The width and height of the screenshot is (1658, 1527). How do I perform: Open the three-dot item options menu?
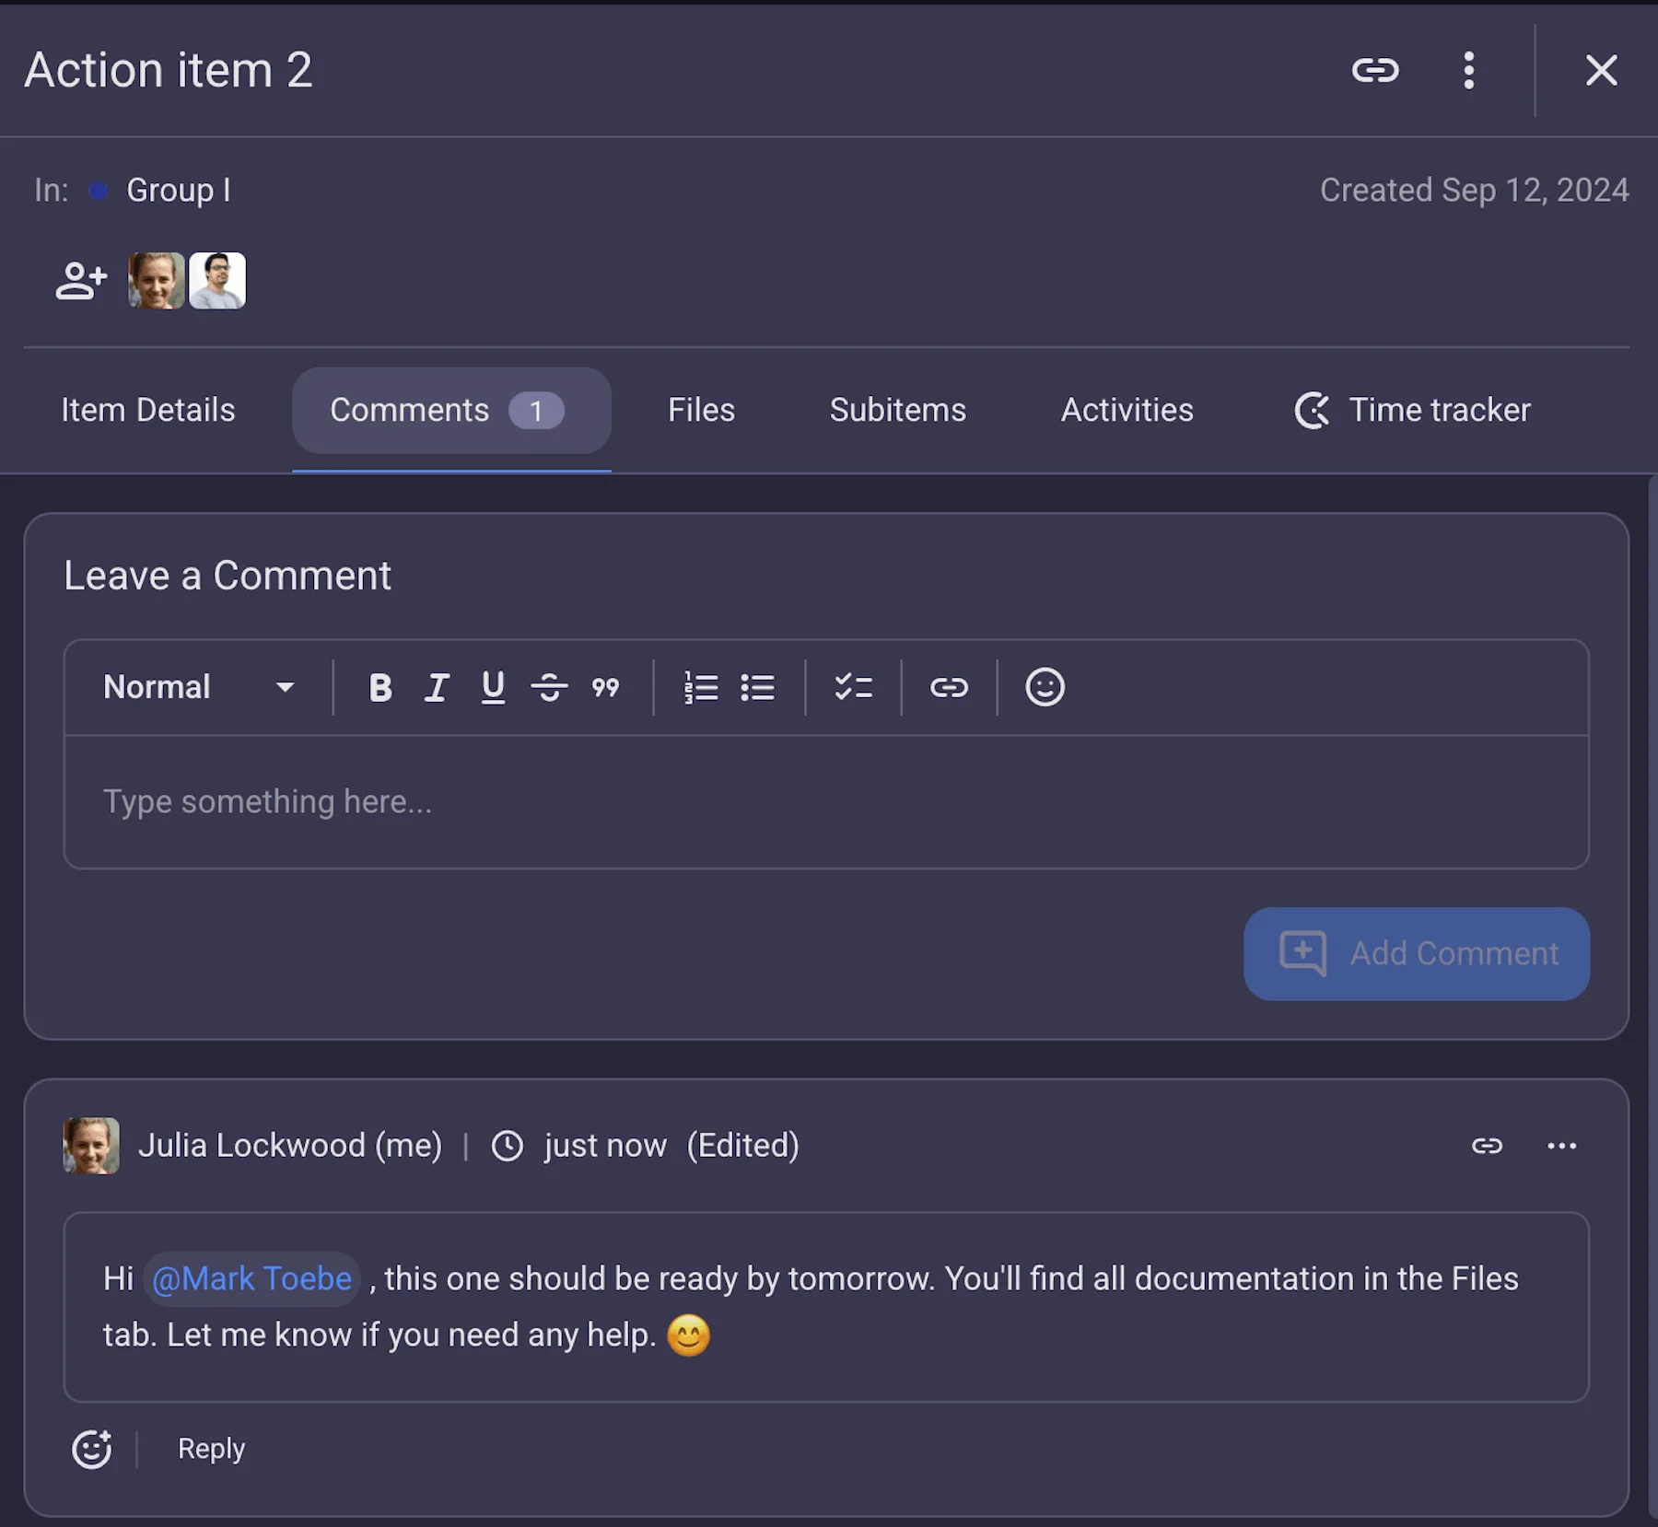coord(1469,70)
